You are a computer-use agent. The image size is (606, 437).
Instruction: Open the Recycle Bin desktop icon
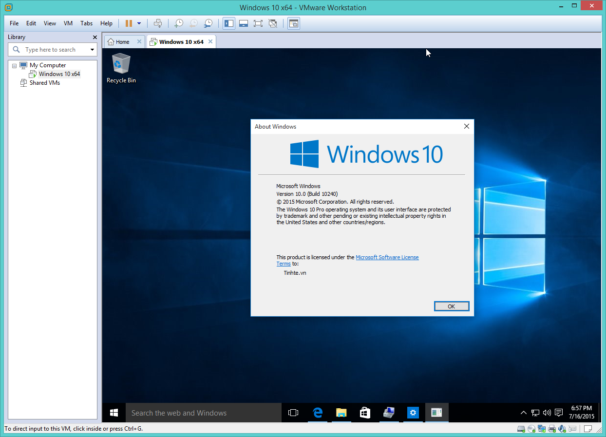[121, 68]
